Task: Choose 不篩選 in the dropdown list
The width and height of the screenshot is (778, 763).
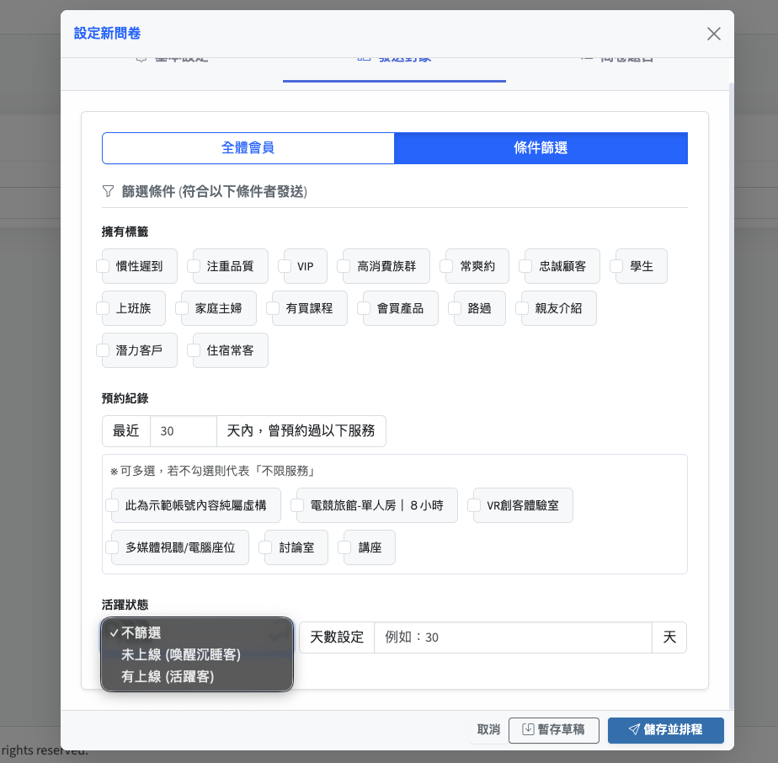Action: coord(141,633)
